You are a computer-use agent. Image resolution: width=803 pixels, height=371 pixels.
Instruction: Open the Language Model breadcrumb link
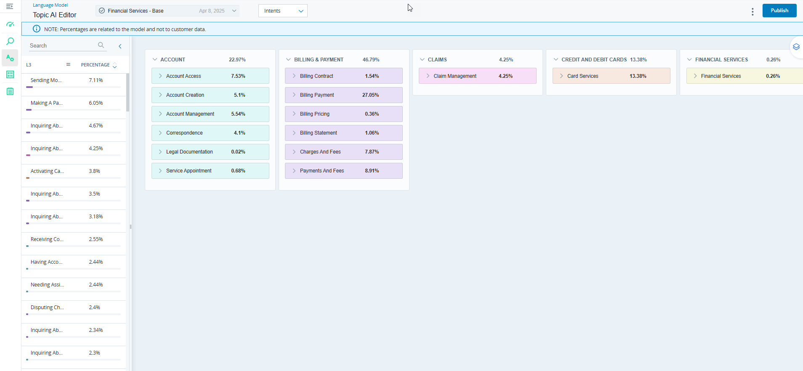click(x=51, y=5)
